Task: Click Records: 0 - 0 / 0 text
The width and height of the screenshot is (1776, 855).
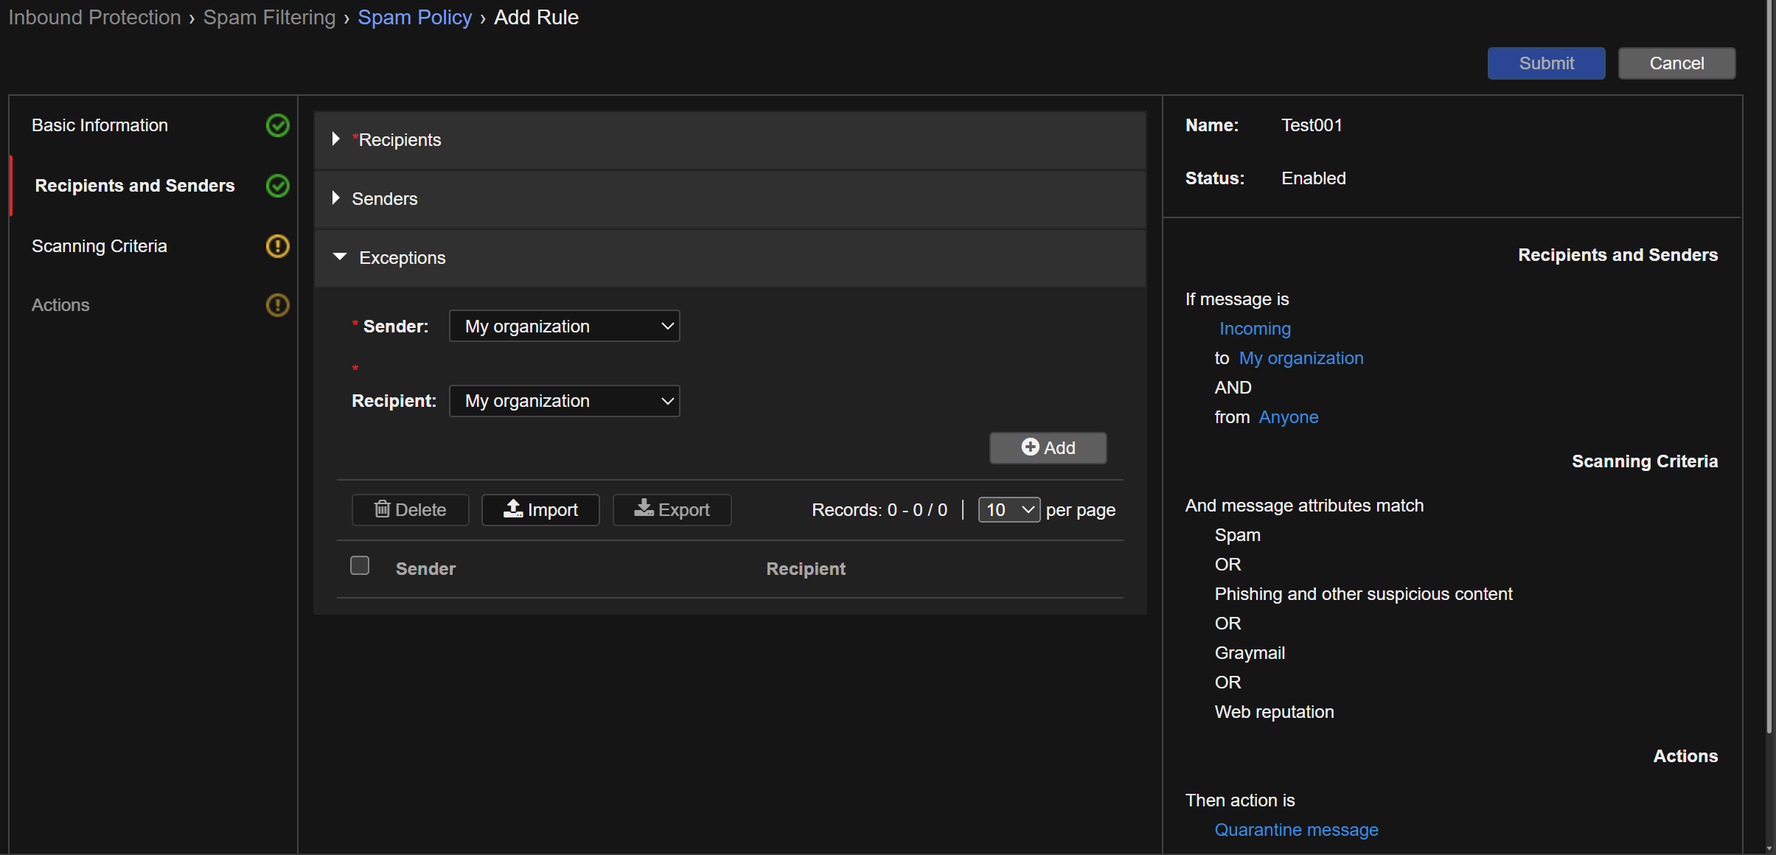Action: pos(879,510)
